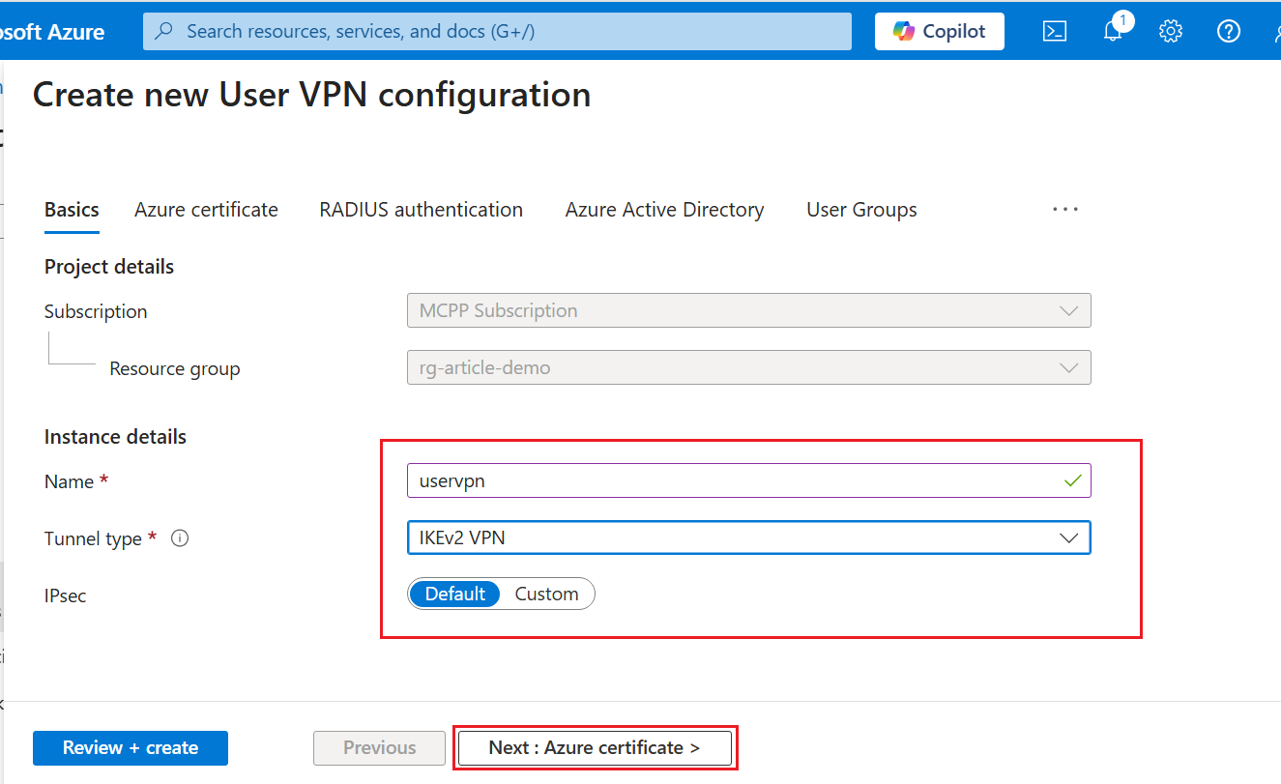Click the help question mark icon
The image size is (1281, 784).
[1228, 32]
